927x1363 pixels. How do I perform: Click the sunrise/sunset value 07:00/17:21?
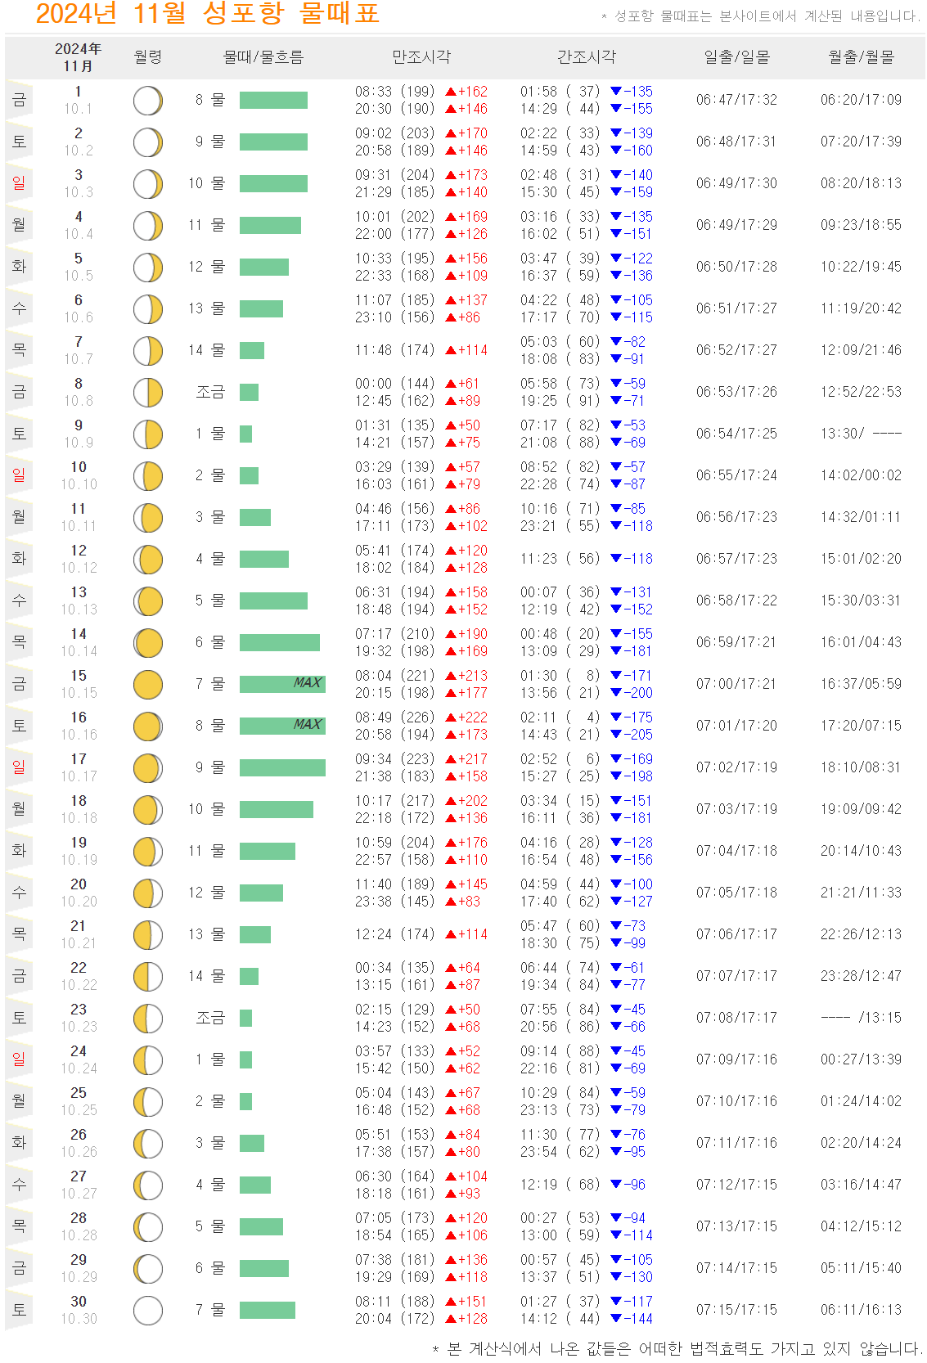point(737,684)
